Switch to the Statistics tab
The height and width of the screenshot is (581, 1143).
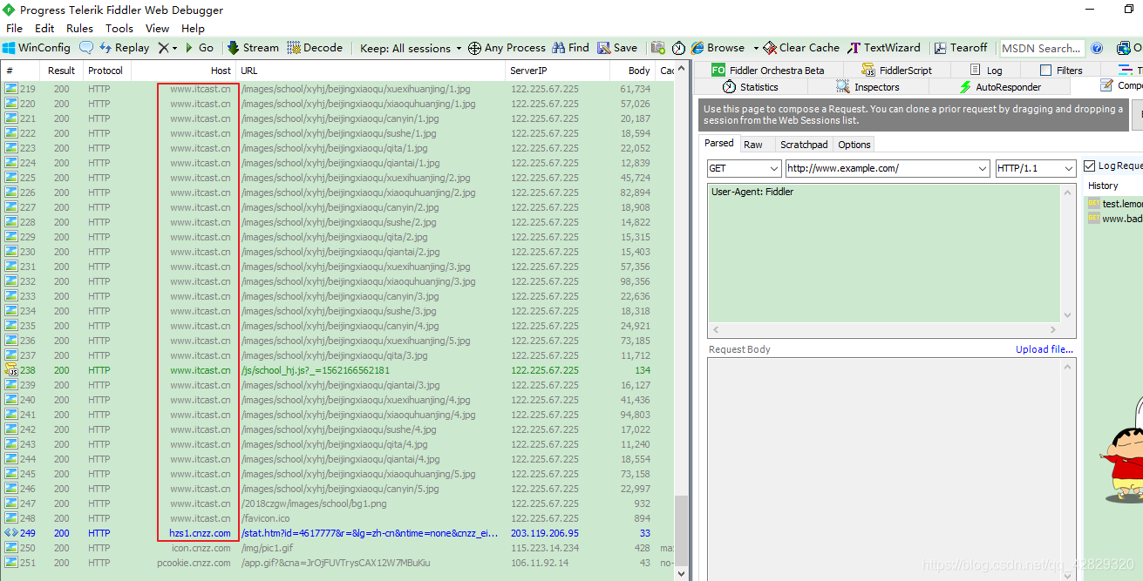tap(751, 87)
